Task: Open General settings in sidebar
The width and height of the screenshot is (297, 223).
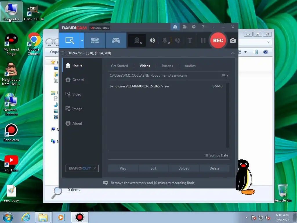Action: [x=82, y=80]
